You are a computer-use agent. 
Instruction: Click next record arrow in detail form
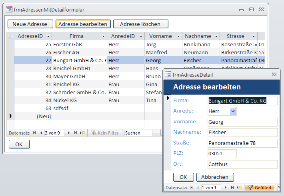click(x=226, y=188)
